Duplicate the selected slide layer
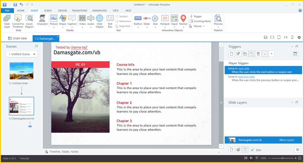The image size is (304, 163). tap(238, 150)
